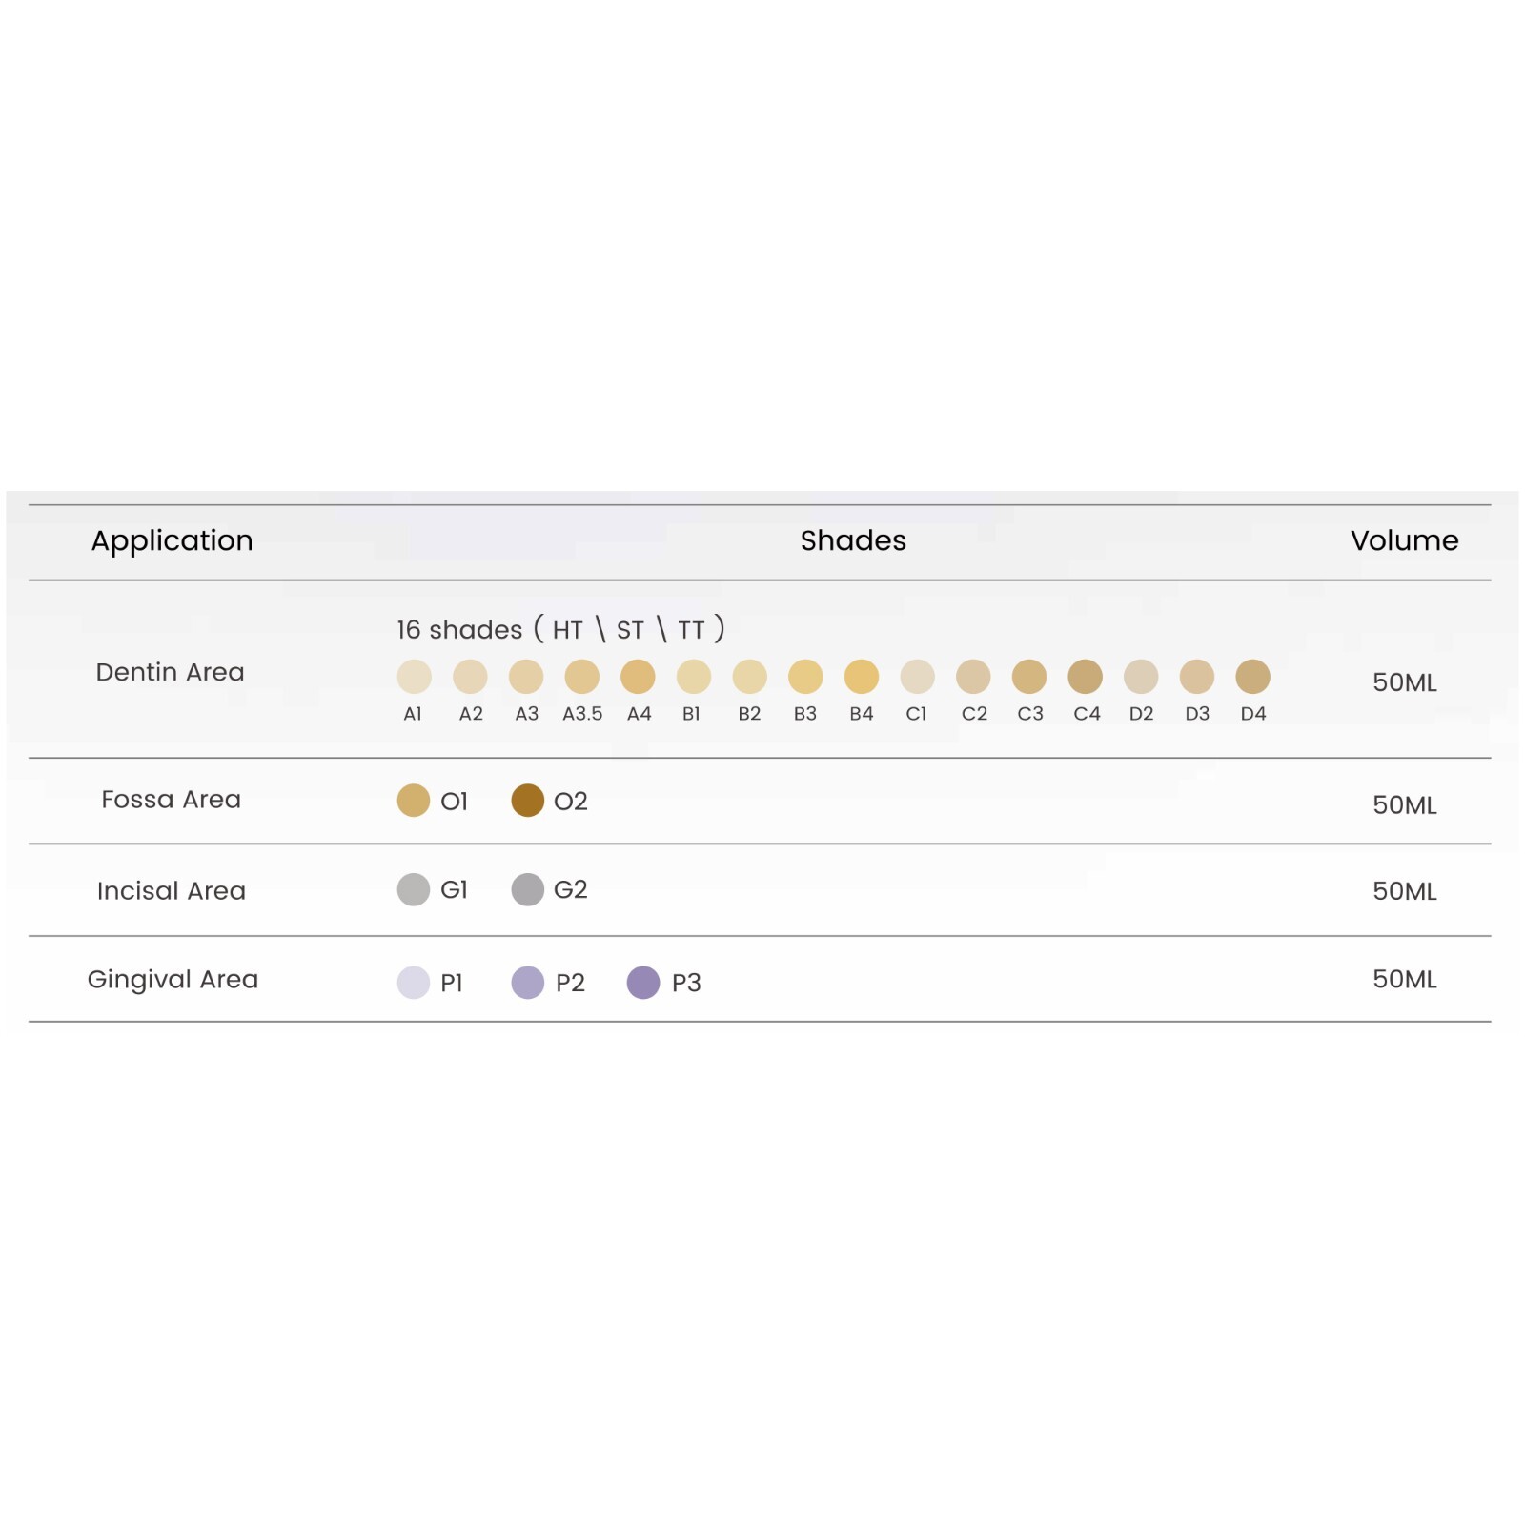Select the A1 dentin shade swatch
1525x1525 pixels.
(414, 677)
